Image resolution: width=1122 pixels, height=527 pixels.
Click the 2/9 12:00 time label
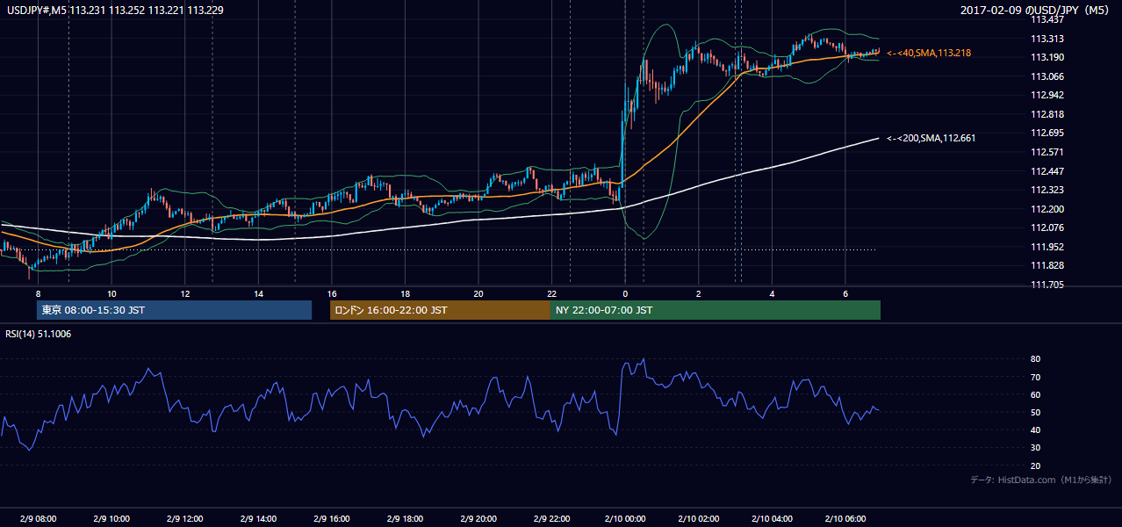[x=184, y=518]
